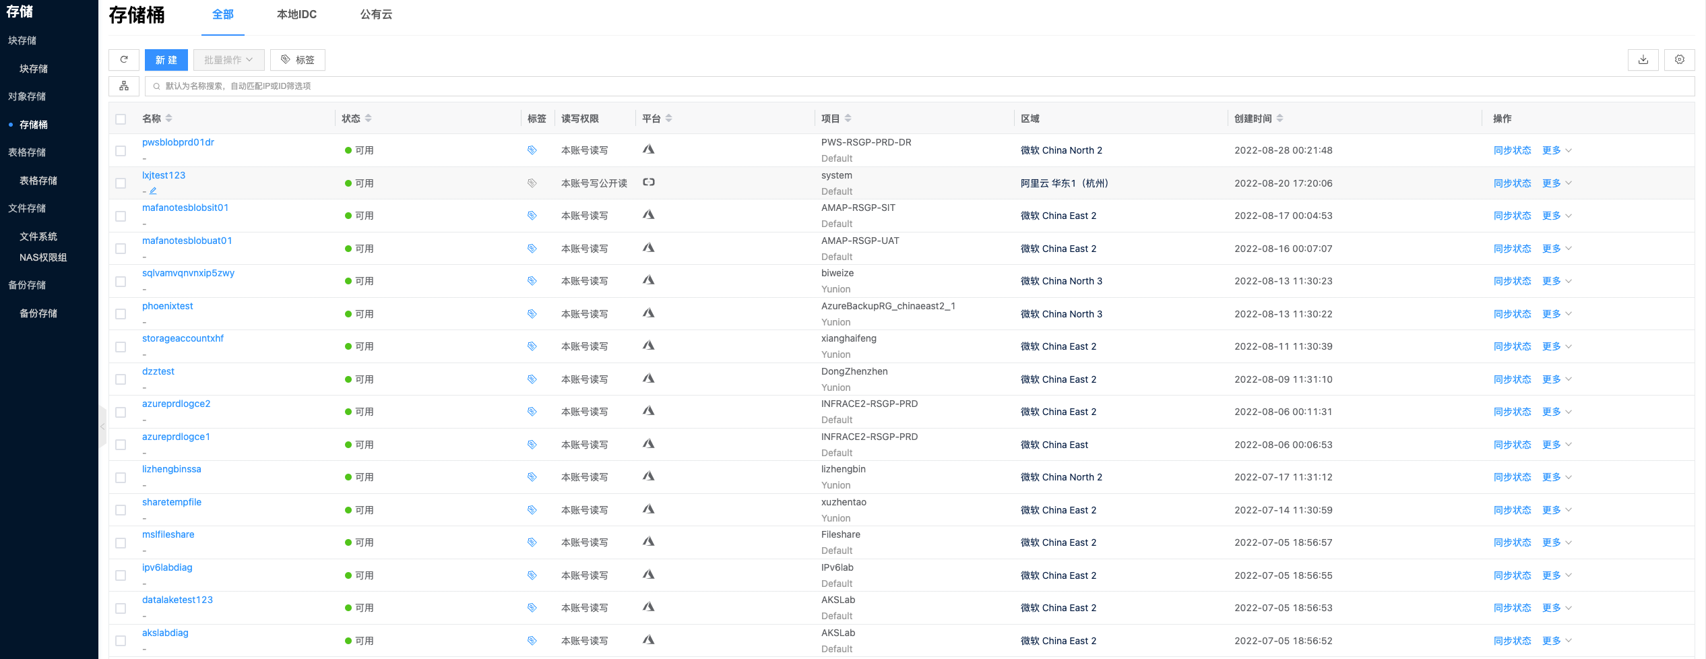Check the box for azureprdlogce1

click(121, 445)
